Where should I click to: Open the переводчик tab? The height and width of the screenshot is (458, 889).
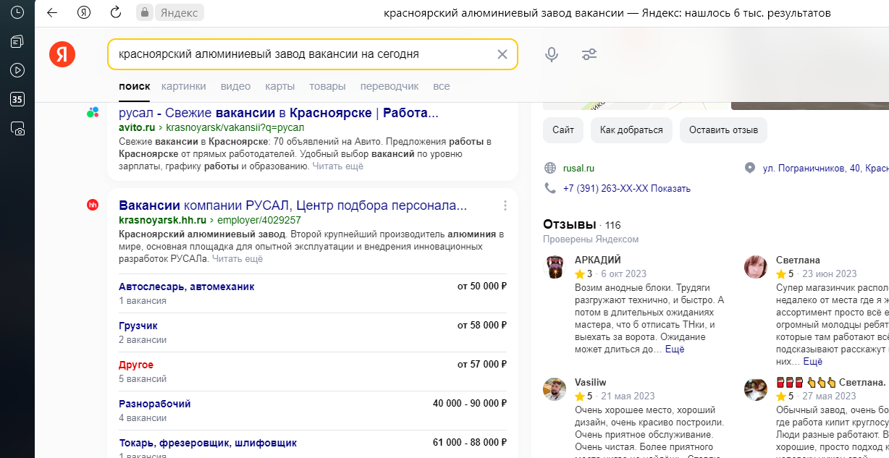pos(389,85)
